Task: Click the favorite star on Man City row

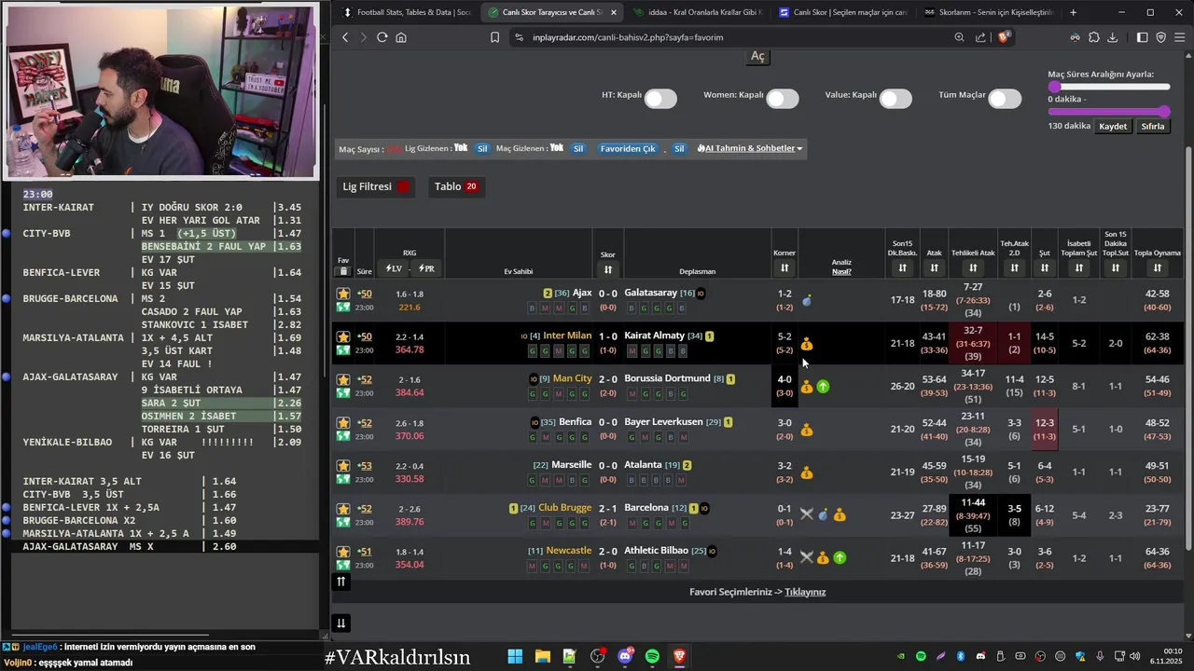Action: (x=343, y=379)
